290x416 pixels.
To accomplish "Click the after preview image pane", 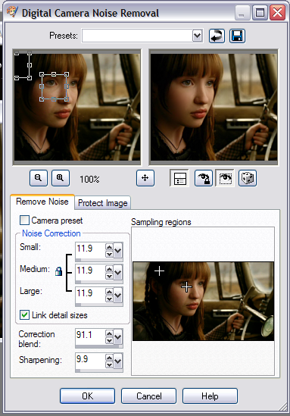I will pyautogui.click(x=214, y=107).
